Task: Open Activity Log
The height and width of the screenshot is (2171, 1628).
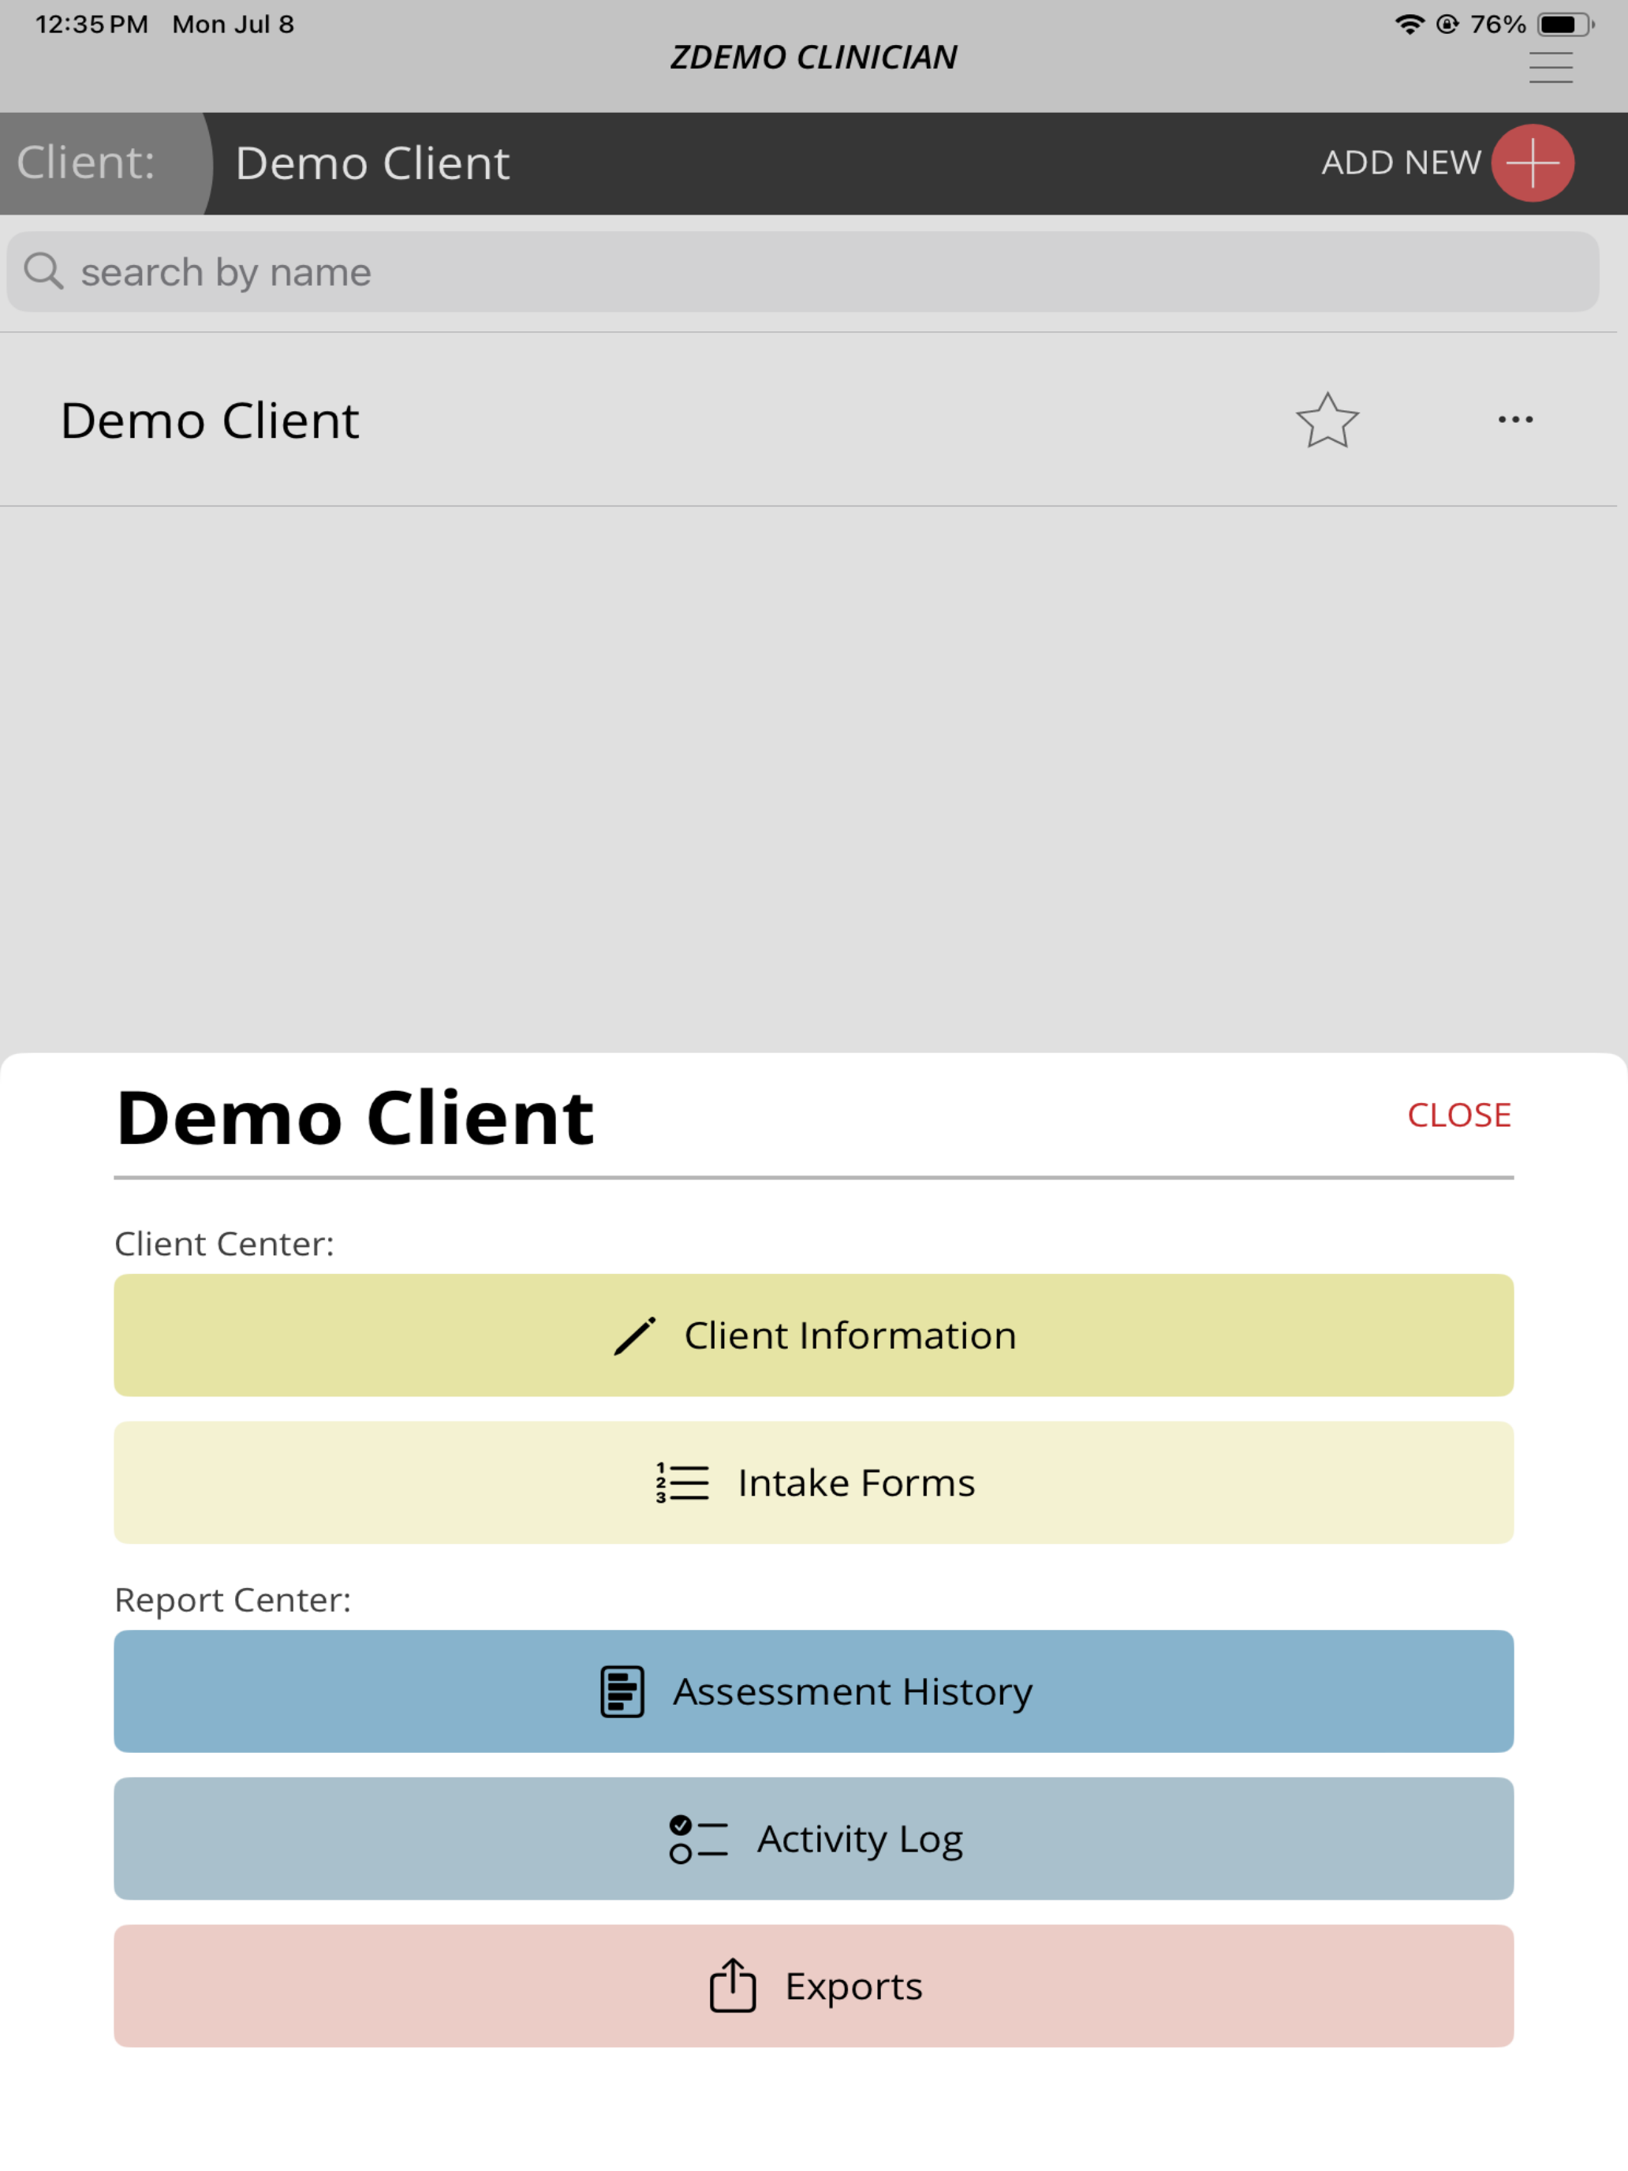Action: coord(813,1838)
